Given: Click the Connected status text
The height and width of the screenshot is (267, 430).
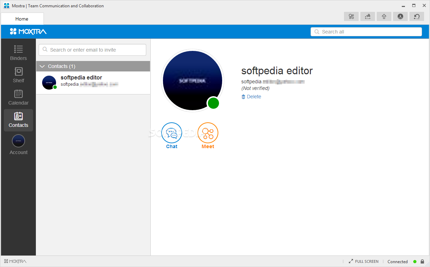Looking at the screenshot, I should pyautogui.click(x=398, y=261).
